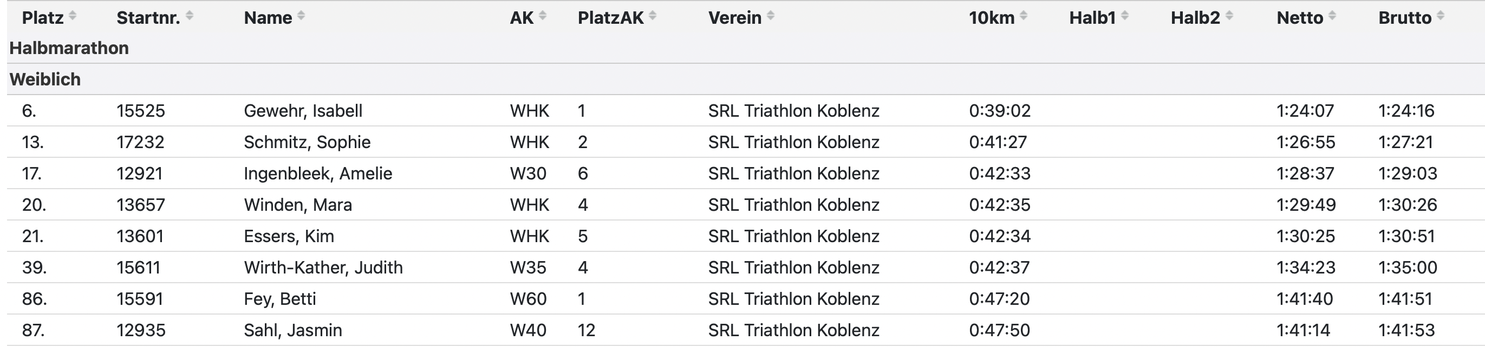Click the Verein column header label

point(734,18)
